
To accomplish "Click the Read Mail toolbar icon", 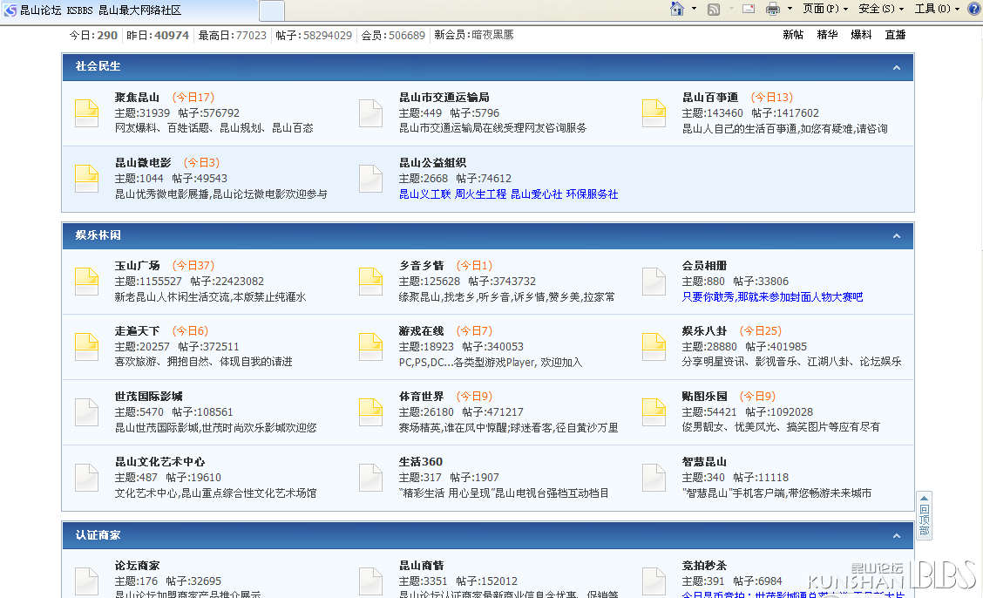I will point(749,9).
